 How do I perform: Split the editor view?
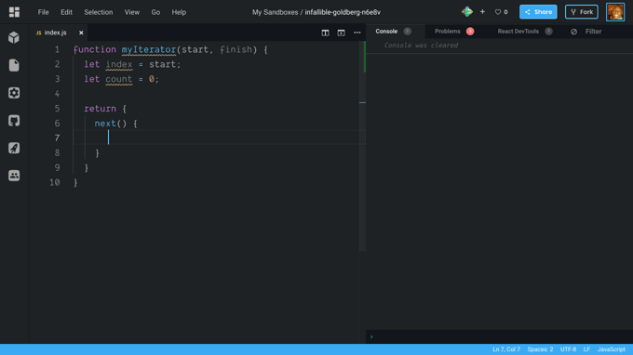coord(326,33)
